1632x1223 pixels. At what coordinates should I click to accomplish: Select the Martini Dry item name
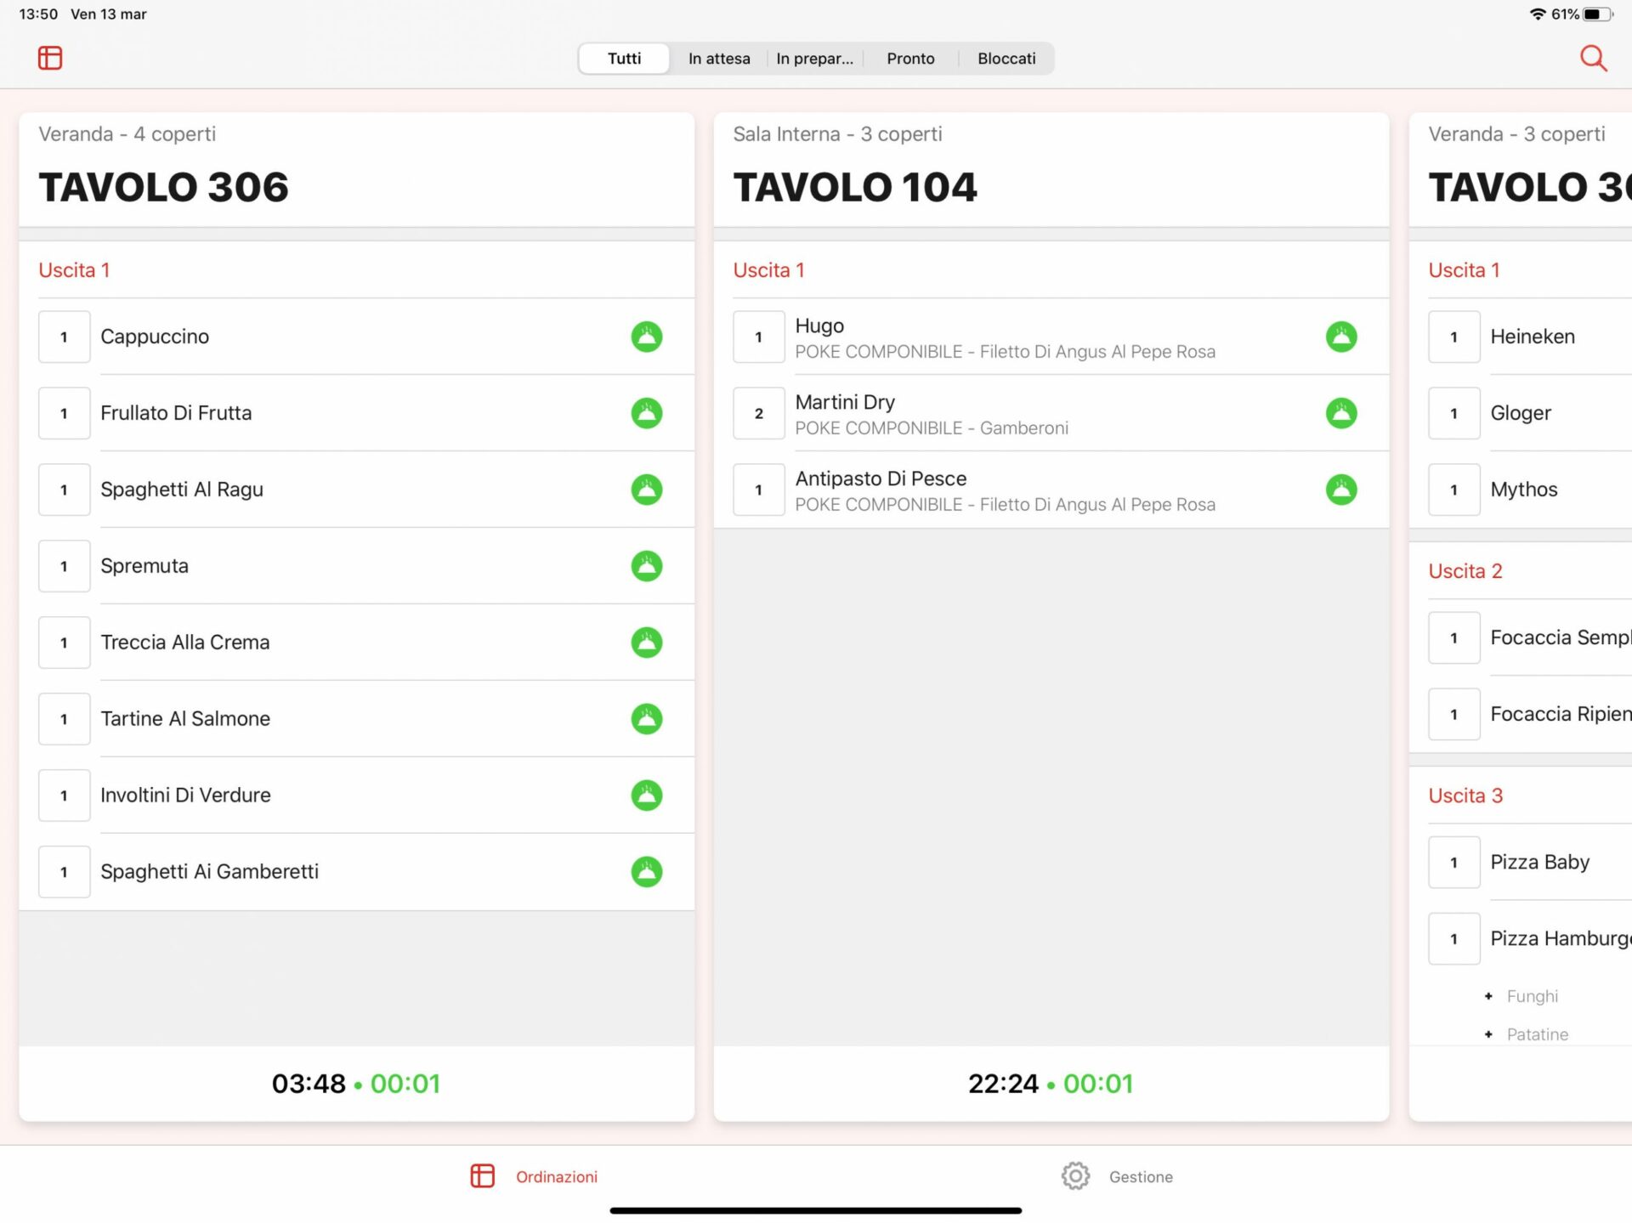pos(845,402)
